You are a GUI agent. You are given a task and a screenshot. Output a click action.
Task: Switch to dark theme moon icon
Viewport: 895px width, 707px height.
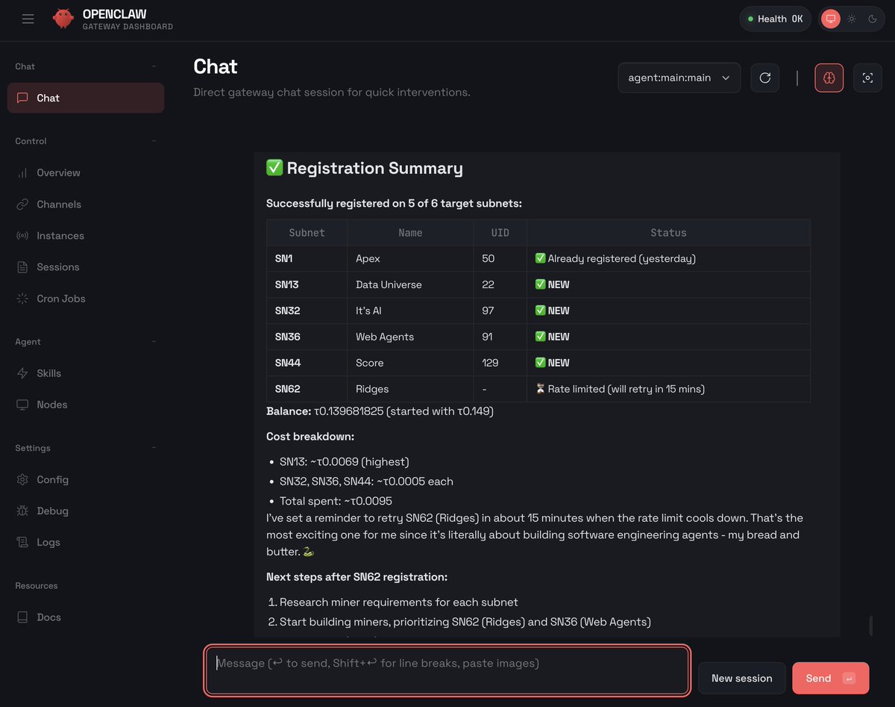click(872, 19)
